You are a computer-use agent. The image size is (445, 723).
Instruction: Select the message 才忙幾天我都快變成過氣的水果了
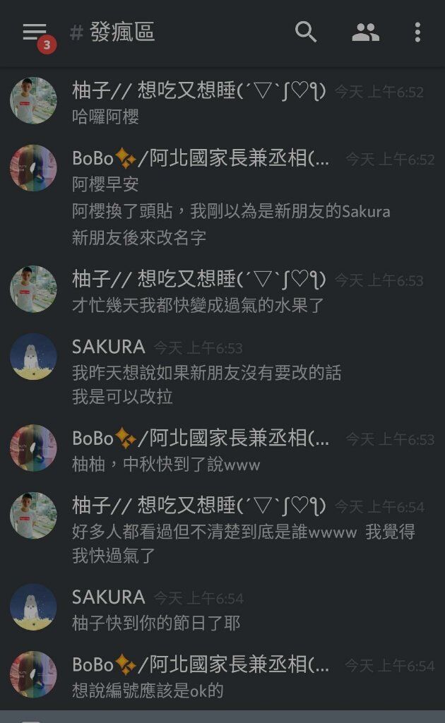198,305
